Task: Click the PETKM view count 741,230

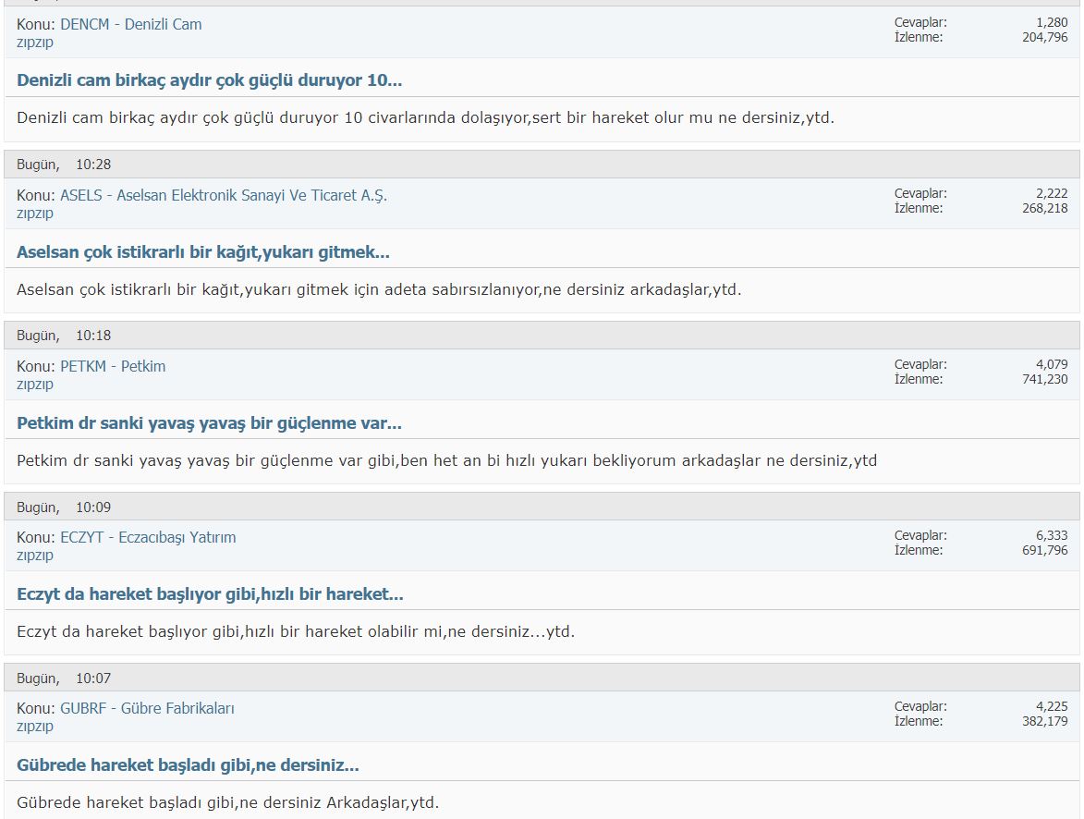Action: tap(1044, 379)
